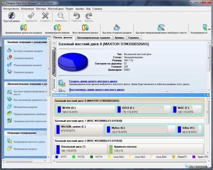213x170 pixels.
Task: Select DATA (E:) partition
Action: pos(143,110)
